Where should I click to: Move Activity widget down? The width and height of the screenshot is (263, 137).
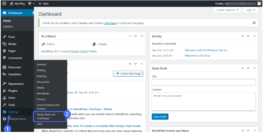point(248,36)
